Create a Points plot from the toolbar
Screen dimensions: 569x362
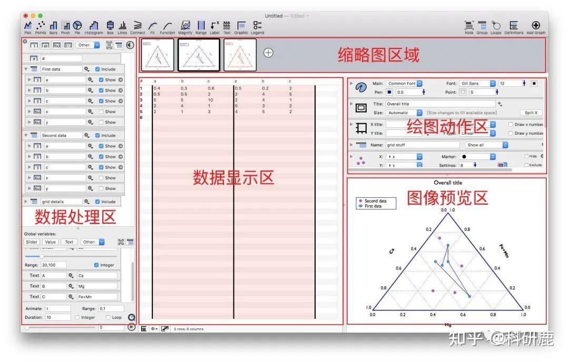click(x=41, y=26)
